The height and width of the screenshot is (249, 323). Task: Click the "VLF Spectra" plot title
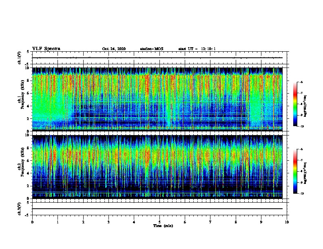click(46, 49)
